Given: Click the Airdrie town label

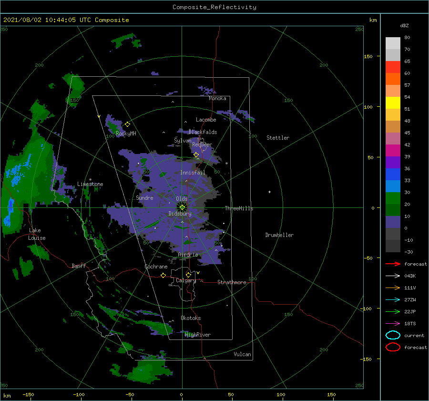Looking at the screenshot, I should point(188,255).
